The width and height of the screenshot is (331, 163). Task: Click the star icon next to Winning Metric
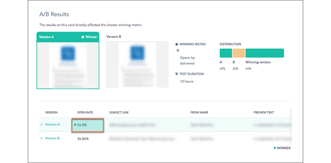tap(177, 44)
